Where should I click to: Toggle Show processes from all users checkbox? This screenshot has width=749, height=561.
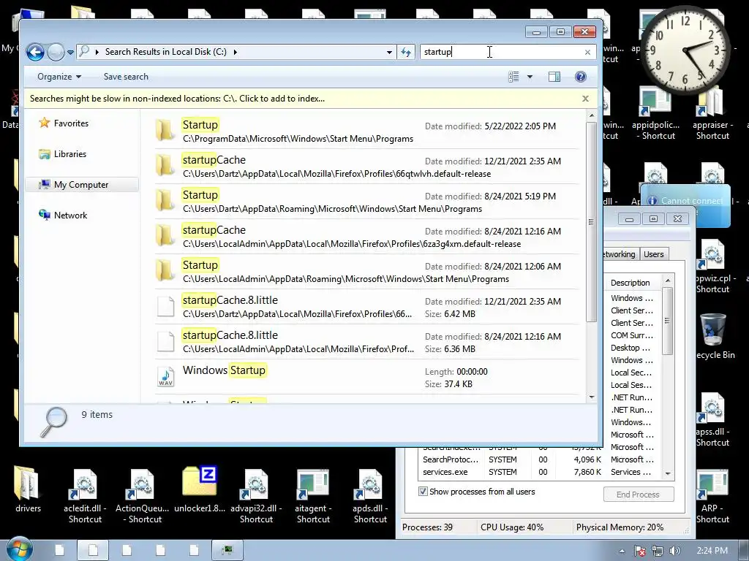423,492
